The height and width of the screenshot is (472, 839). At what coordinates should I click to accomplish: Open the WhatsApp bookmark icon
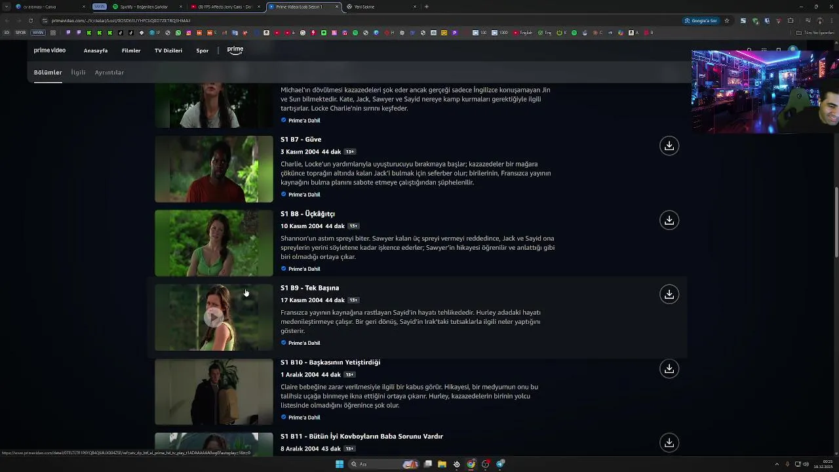pyautogui.click(x=178, y=33)
